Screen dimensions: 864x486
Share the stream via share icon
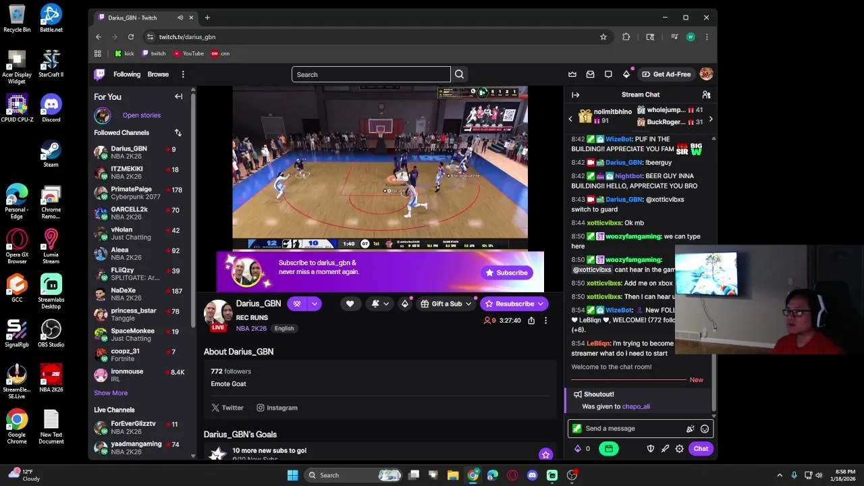(531, 321)
